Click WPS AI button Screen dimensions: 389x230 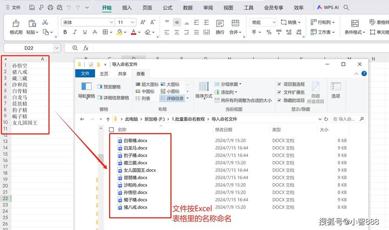pos(328,7)
